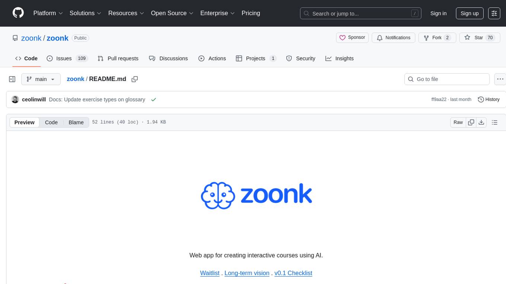Expand the Resources menu
The height and width of the screenshot is (284, 506).
point(126,13)
